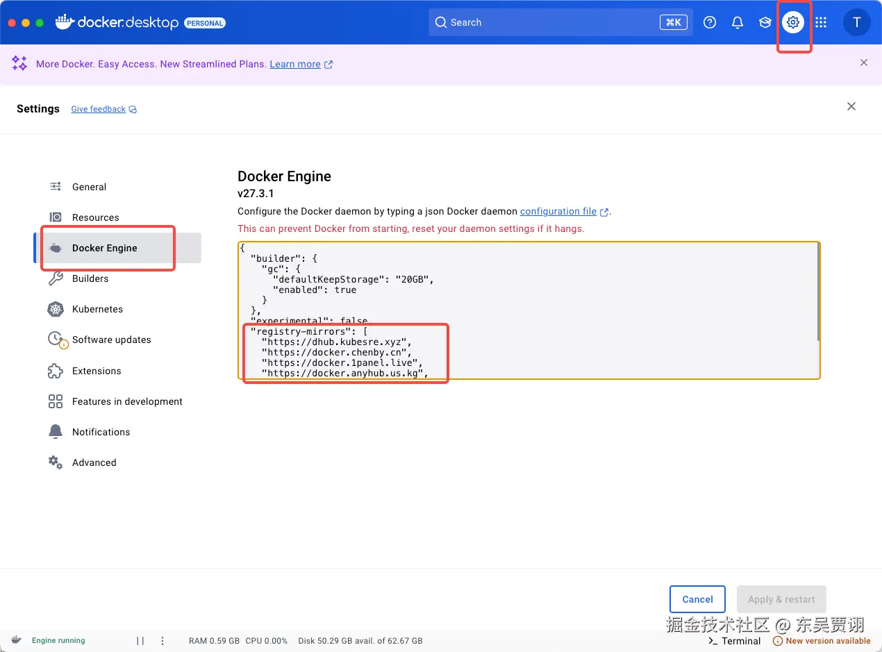
Task: Click the Settings gear icon
Action: (793, 22)
